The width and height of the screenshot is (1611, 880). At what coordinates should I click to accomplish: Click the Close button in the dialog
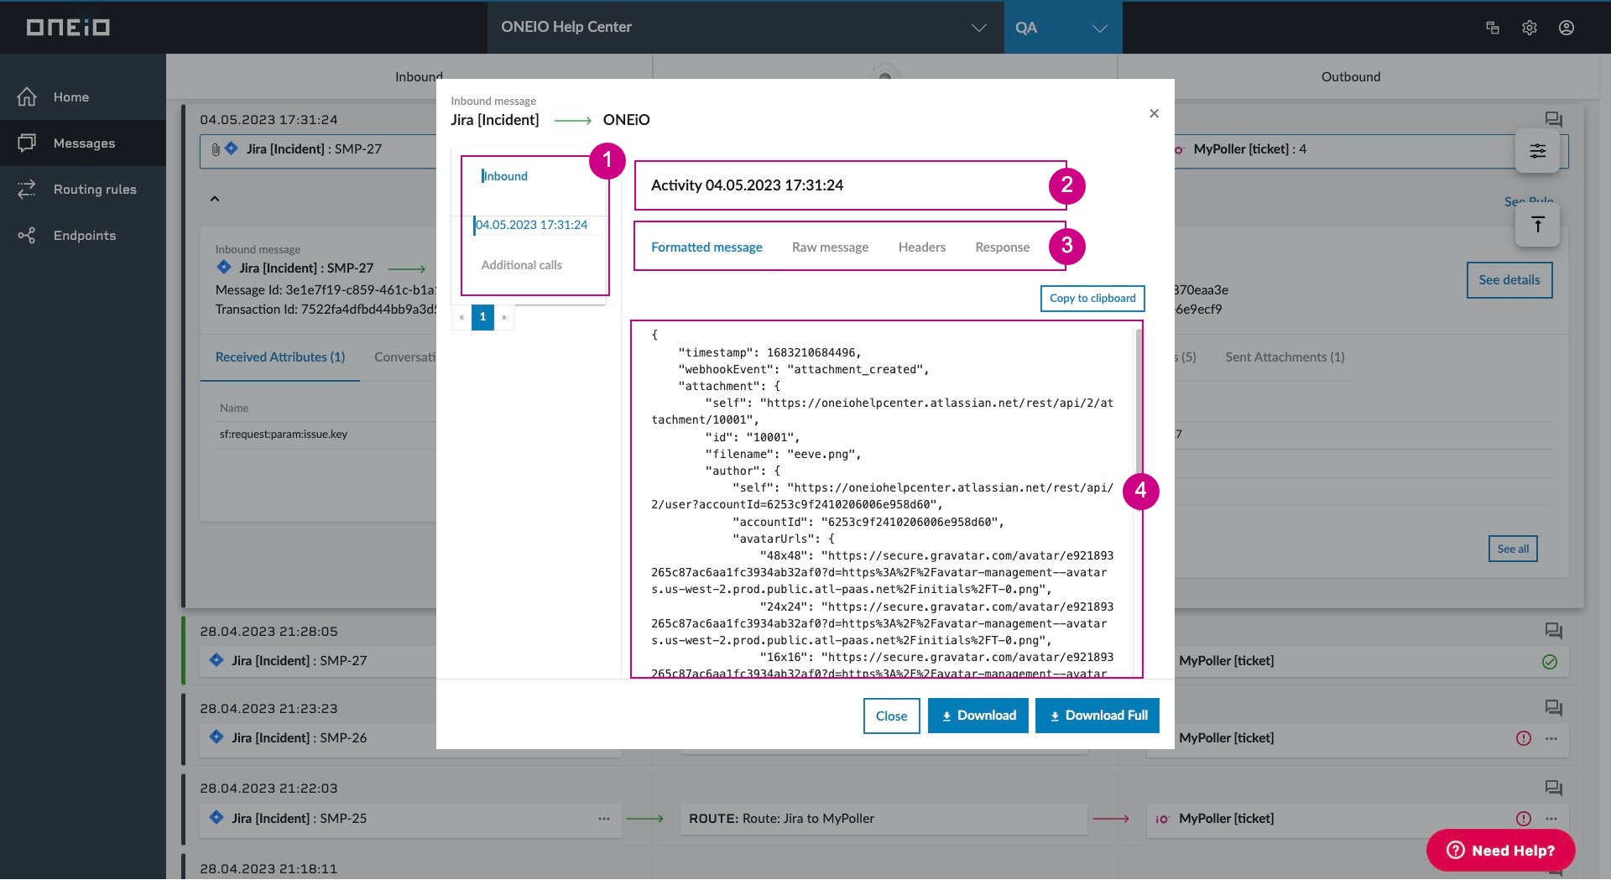(x=891, y=716)
